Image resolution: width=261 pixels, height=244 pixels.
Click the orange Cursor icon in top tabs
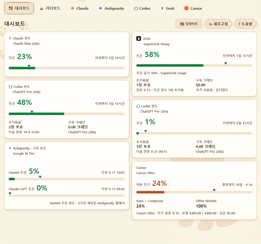coord(186,8)
